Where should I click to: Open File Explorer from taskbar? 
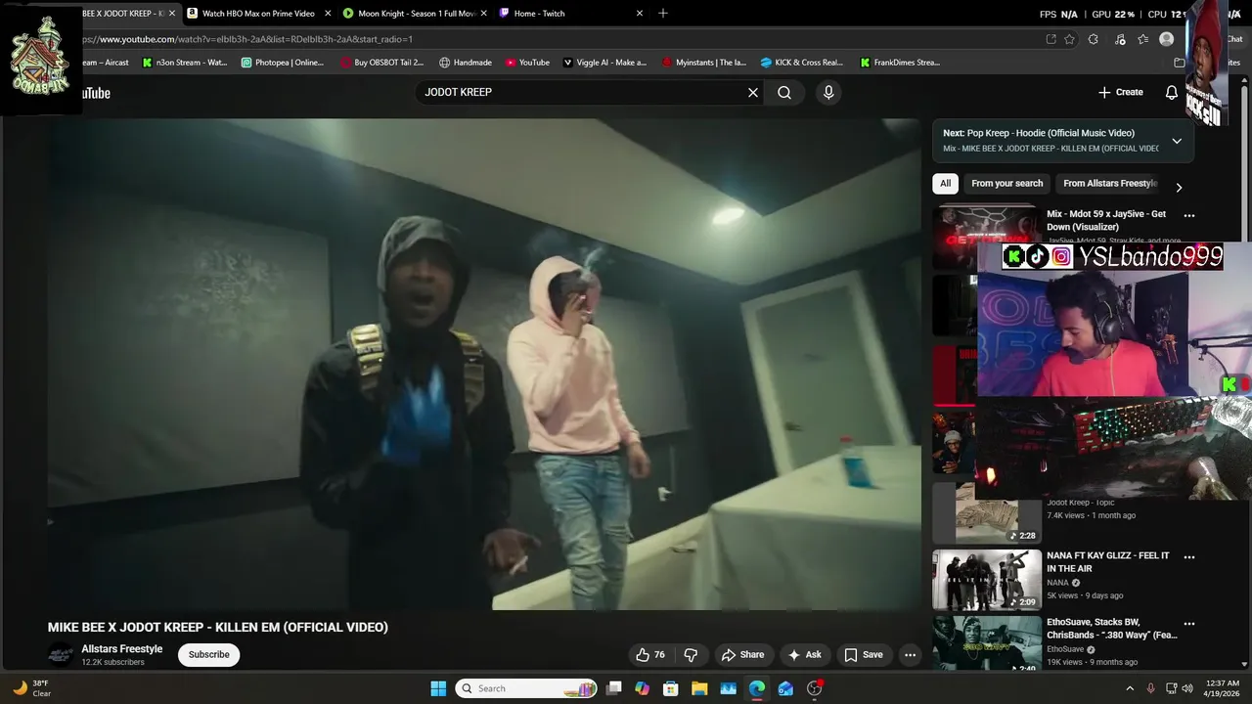pyautogui.click(x=699, y=688)
